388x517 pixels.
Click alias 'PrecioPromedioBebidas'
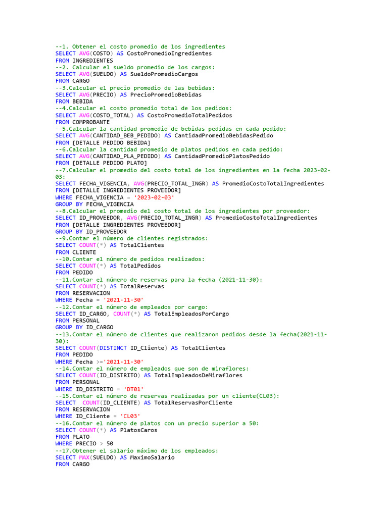166,94
